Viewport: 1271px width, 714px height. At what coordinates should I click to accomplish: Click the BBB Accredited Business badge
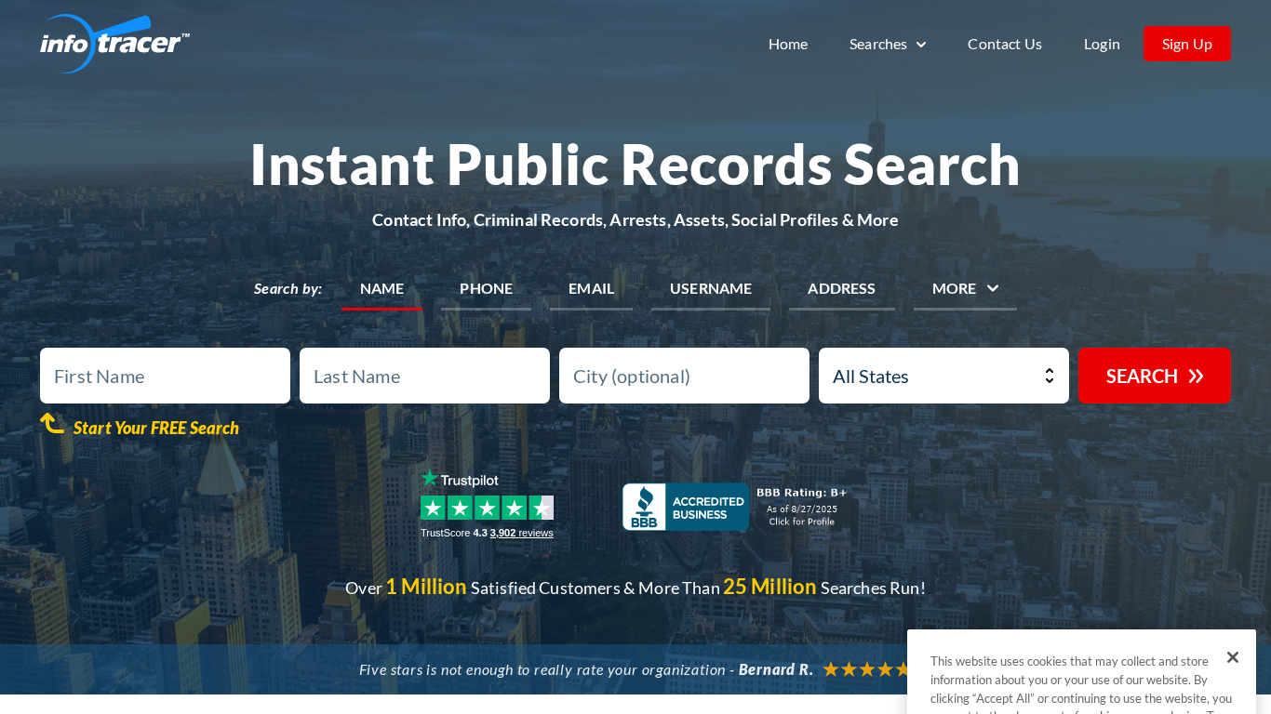[686, 507]
